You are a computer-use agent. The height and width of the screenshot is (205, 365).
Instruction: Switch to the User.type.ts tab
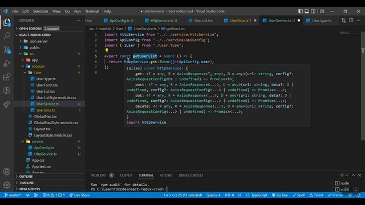pyautogui.click(x=322, y=20)
